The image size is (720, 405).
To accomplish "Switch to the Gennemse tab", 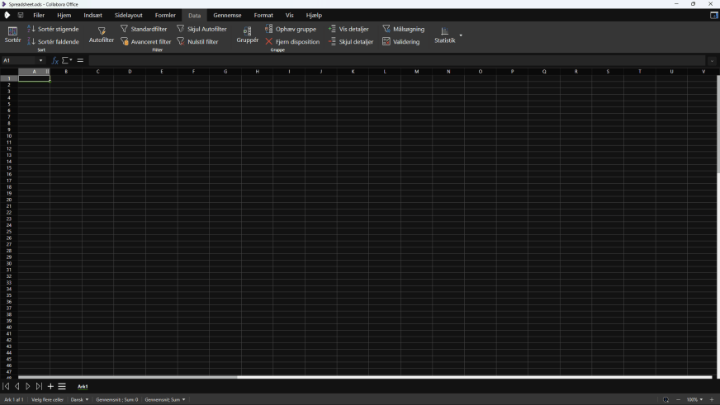I will [227, 15].
